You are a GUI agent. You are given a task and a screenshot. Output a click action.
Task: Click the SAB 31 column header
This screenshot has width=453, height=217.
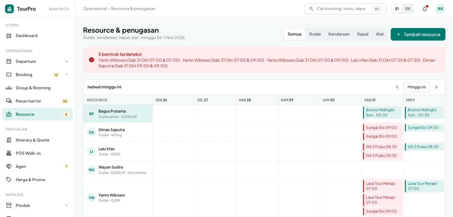(383, 100)
